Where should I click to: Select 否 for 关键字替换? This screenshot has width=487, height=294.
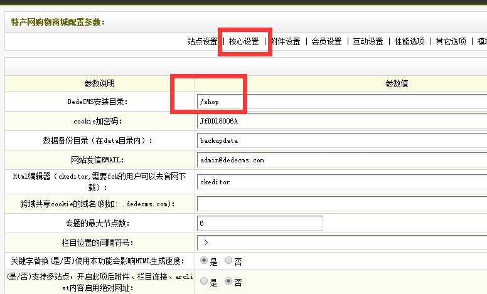click(x=228, y=260)
